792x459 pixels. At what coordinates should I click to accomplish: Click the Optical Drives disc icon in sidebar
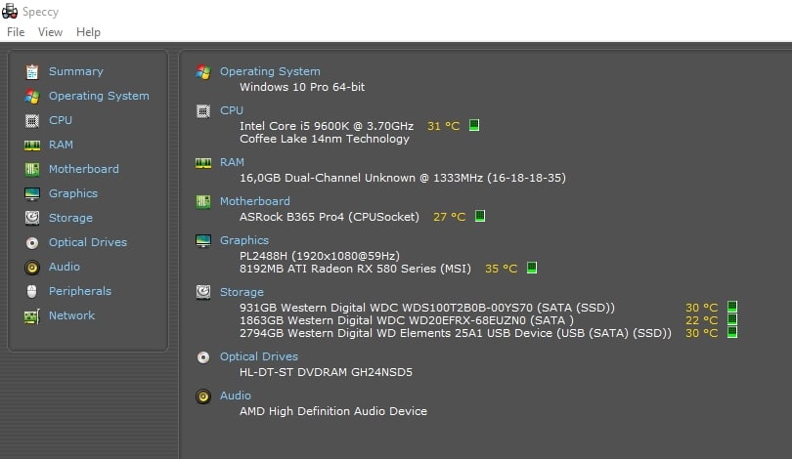point(32,242)
